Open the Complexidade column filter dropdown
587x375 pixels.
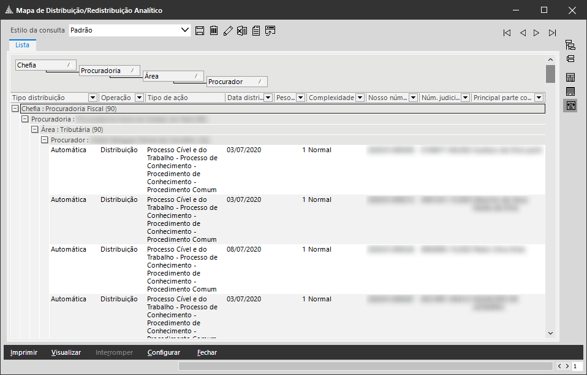coord(360,98)
